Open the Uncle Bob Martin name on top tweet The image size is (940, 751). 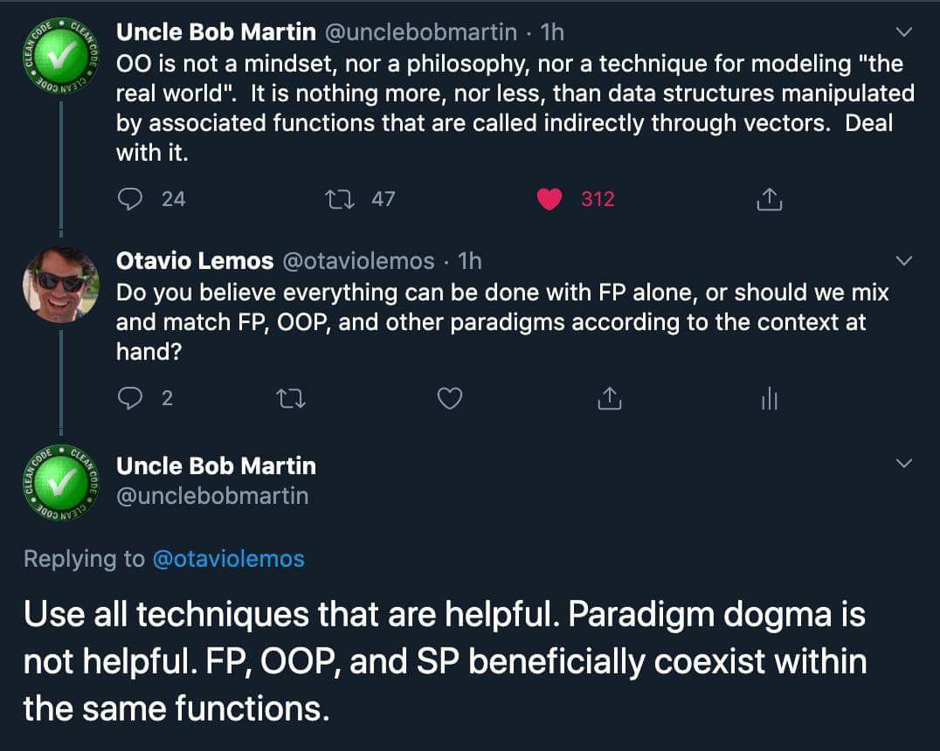pos(216,31)
